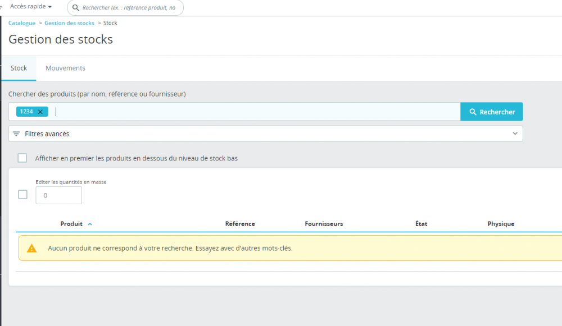
Task: Open the Accès rapide dropdown
Action: point(31,6)
